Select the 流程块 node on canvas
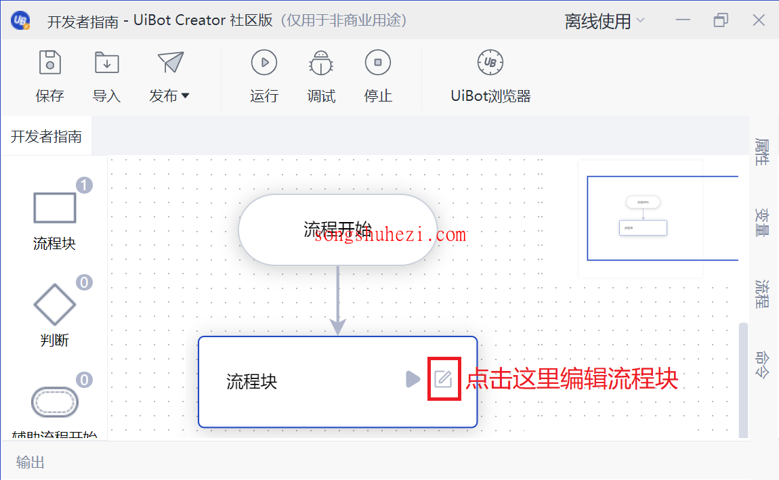The width and height of the screenshot is (779, 480). click(338, 382)
